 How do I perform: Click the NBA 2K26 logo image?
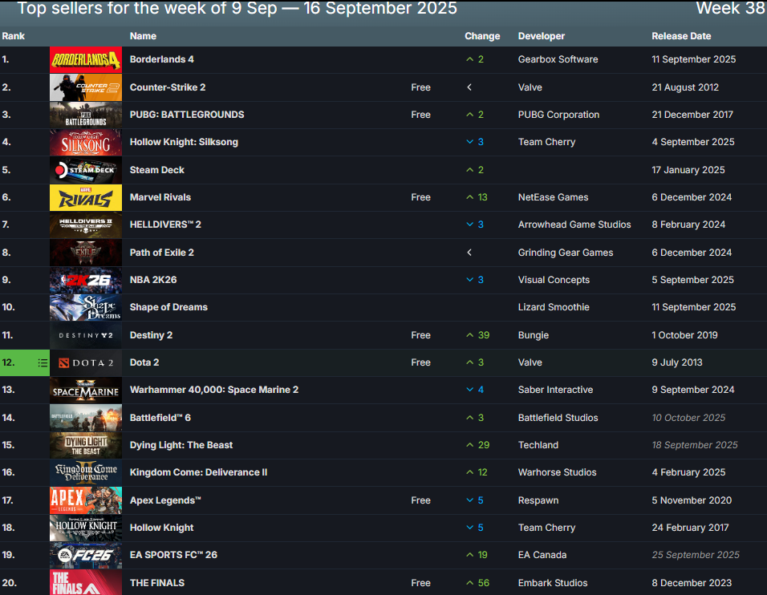pos(86,280)
